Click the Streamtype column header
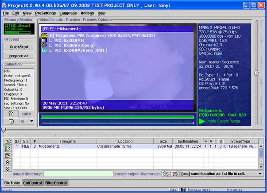267x193 pixels. click(240, 142)
